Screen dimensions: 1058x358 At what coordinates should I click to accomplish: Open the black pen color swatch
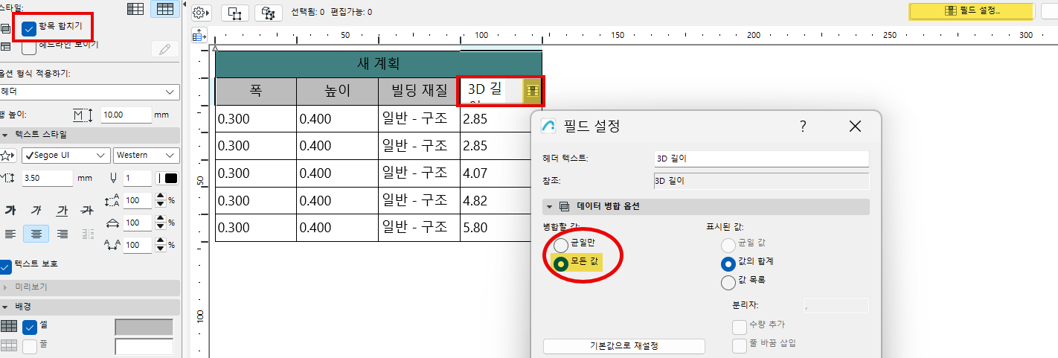coord(167,179)
